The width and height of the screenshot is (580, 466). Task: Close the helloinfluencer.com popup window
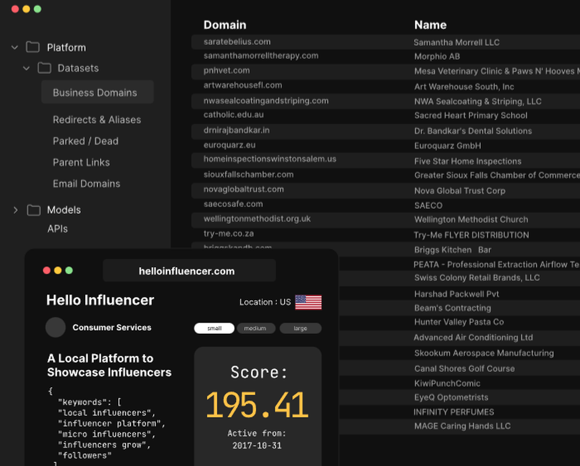[46, 270]
